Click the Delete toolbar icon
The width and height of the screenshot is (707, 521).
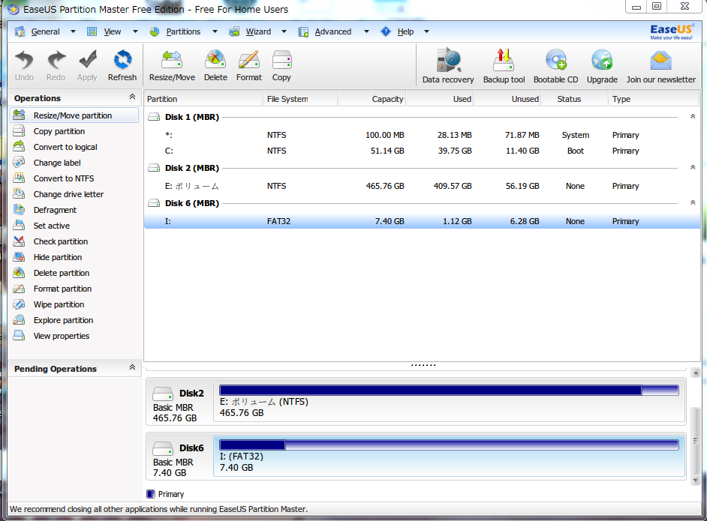215,65
